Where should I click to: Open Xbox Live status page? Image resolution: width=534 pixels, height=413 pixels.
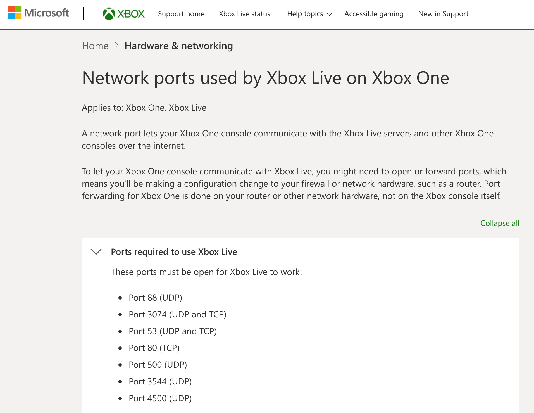click(244, 14)
